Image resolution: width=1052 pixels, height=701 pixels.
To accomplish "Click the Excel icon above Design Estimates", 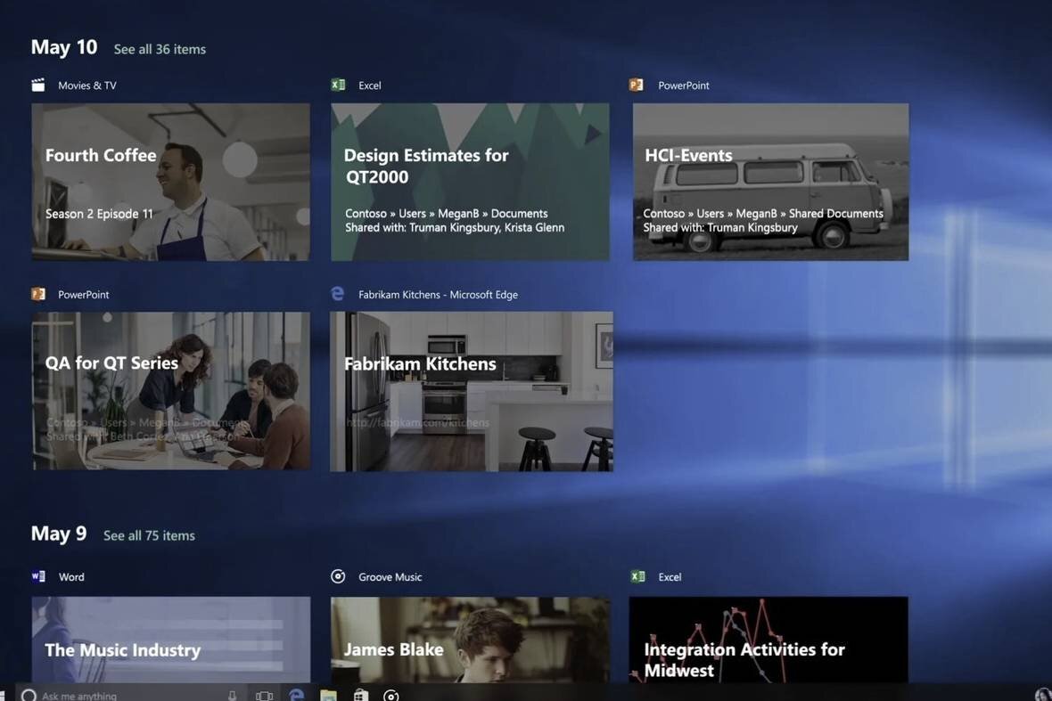I will [338, 85].
